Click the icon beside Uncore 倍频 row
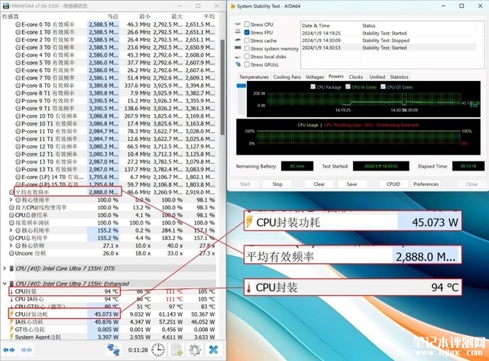The height and width of the screenshot is (361, 489). click(11, 253)
